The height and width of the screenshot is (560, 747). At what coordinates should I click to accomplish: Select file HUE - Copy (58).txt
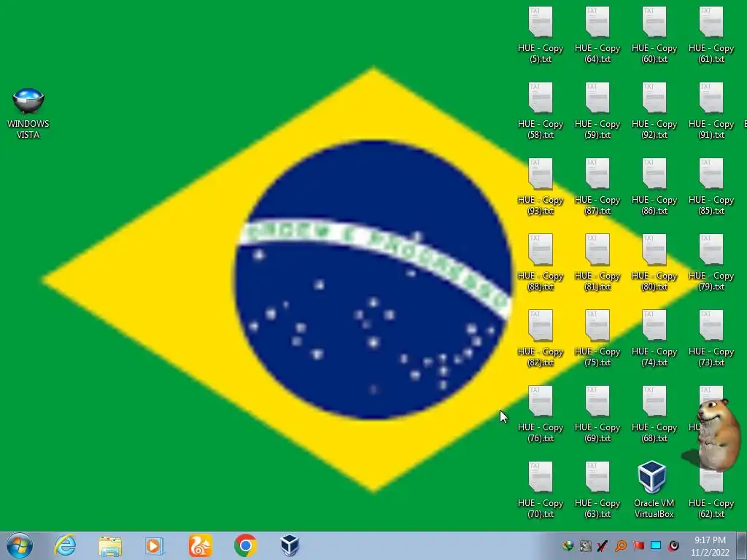[541, 111]
